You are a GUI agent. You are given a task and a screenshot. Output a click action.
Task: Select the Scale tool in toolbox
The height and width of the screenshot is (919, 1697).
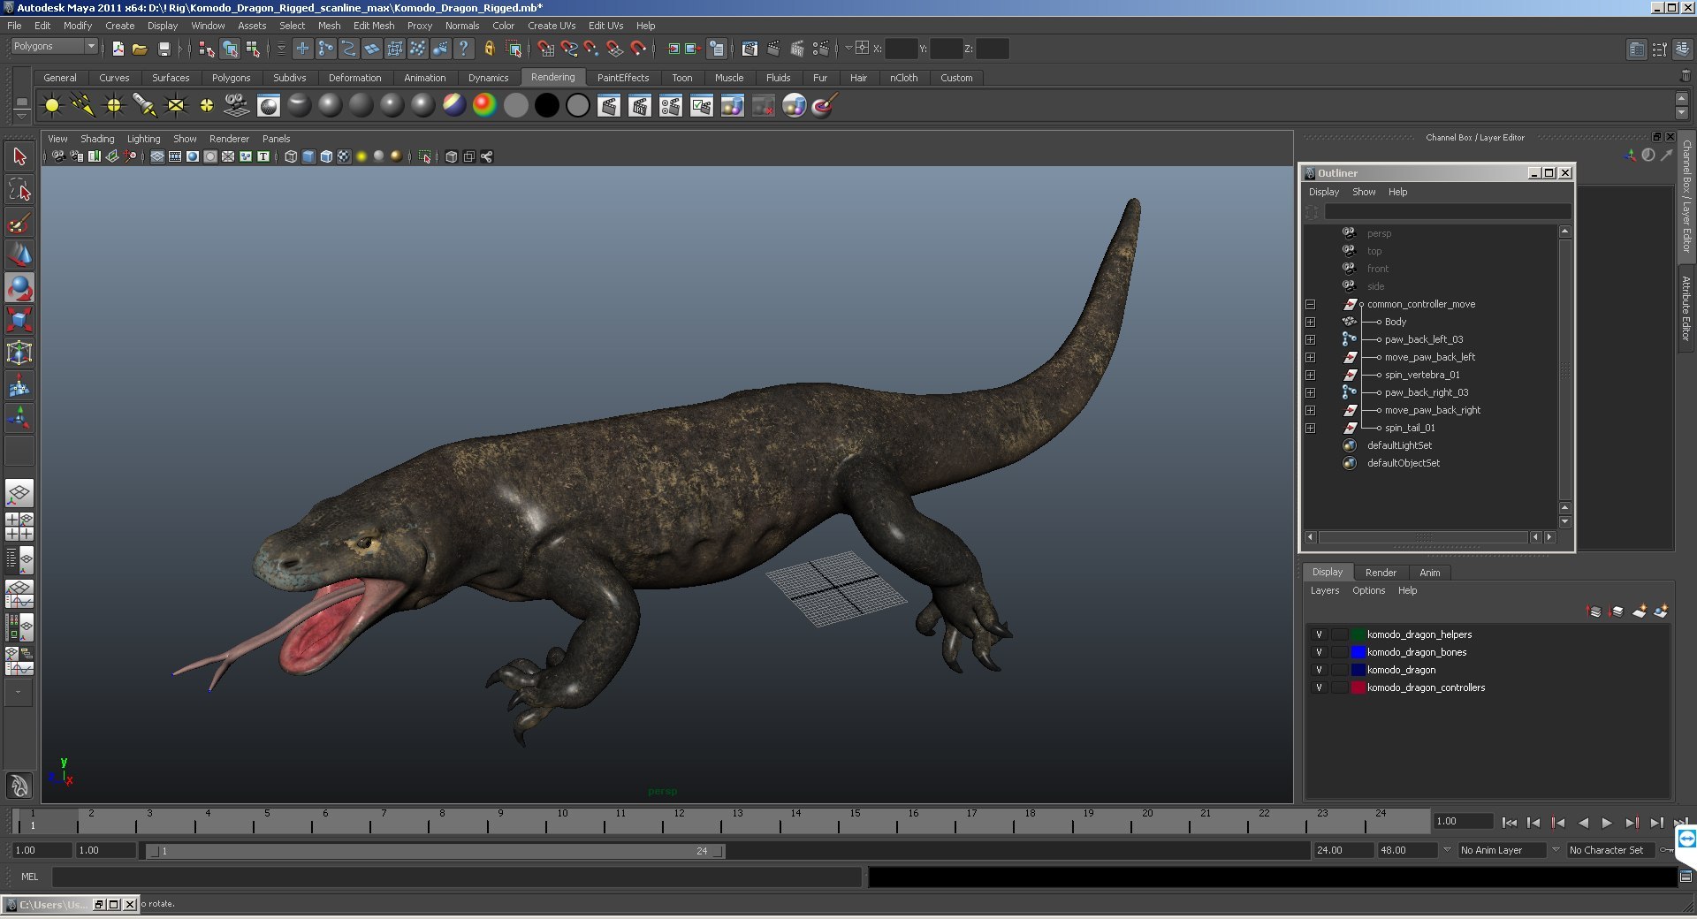coord(19,320)
